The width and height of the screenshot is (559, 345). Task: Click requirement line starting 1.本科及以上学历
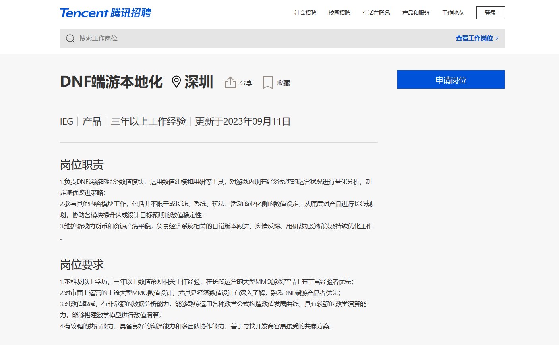click(207, 281)
